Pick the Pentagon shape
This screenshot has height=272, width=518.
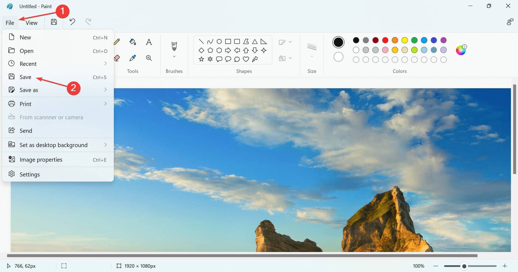pyautogui.click(x=210, y=50)
